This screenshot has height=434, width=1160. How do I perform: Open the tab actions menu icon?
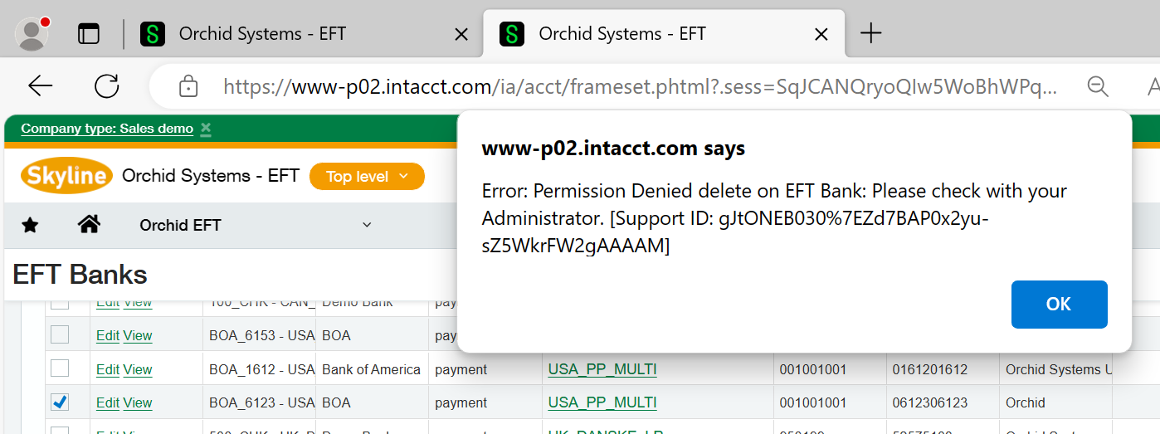(x=88, y=33)
